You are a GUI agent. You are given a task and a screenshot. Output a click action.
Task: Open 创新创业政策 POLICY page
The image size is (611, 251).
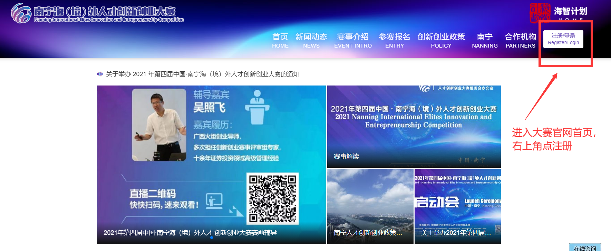pyautogui.click(x=441, y=40)
